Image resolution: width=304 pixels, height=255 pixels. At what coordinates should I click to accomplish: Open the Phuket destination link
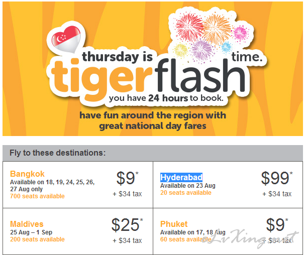pyautogui.click(x=174, y=224)
